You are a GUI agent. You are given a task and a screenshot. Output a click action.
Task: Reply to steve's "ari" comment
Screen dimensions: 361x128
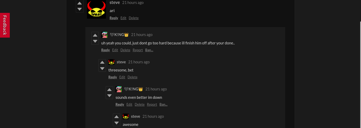(x=114, y=18)
